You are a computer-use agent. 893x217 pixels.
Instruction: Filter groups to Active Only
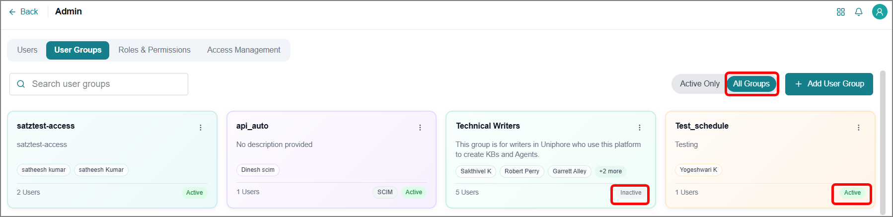[699, 84]
